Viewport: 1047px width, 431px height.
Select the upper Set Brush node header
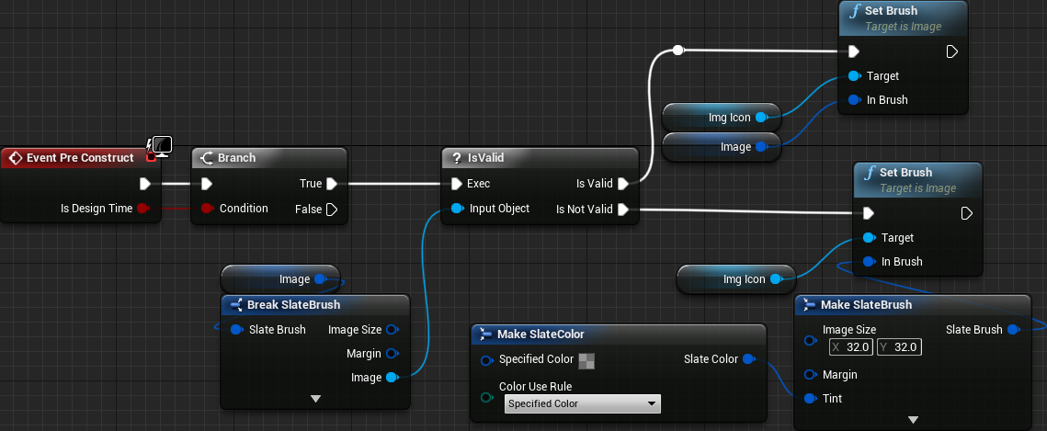point(903,18)
